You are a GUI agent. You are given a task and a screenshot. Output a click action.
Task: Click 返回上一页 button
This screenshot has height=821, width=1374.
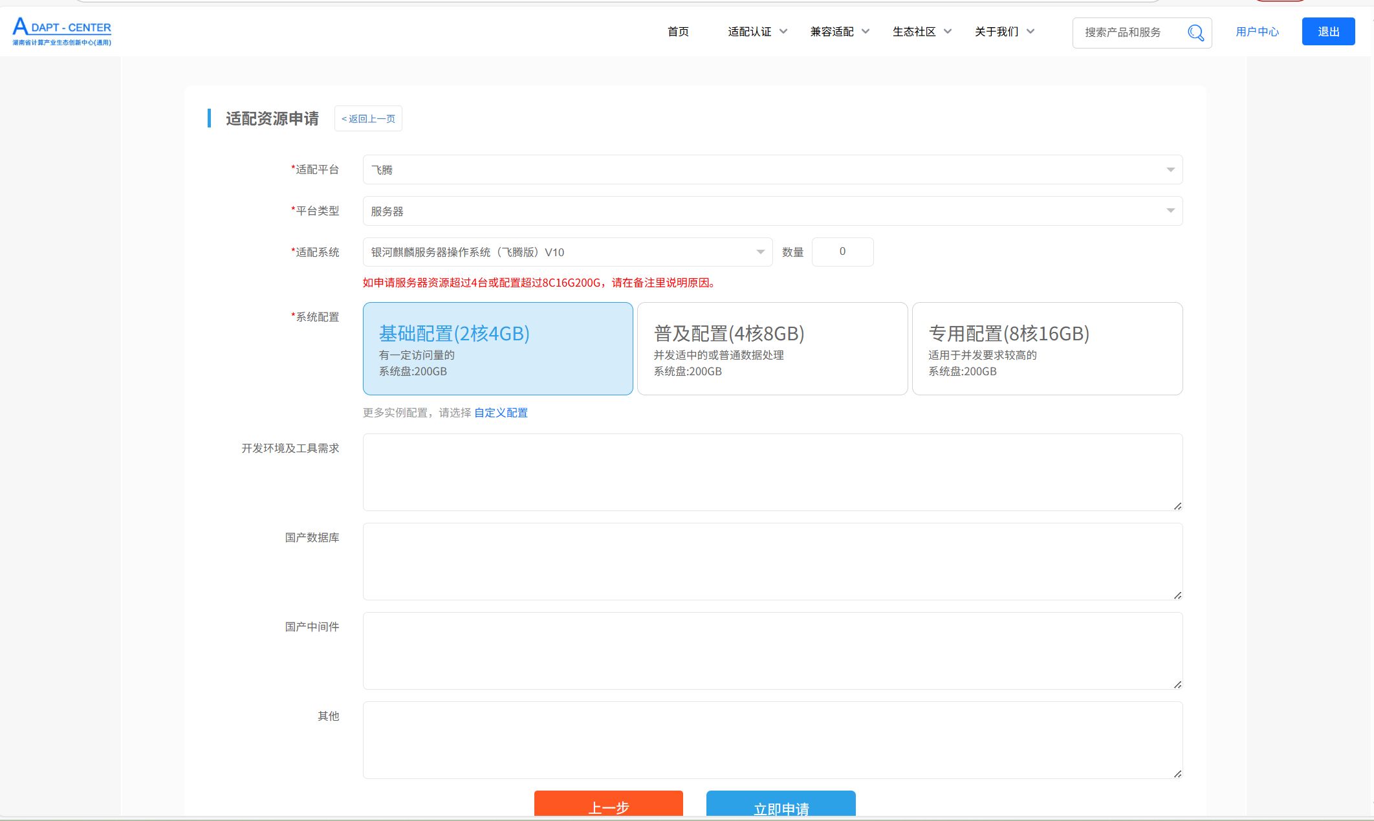368,119
